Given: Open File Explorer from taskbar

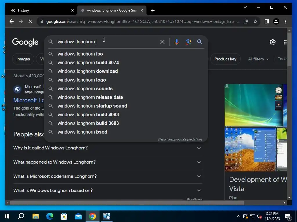Looking at the screenshot, I should pyautogui.click(x=35, y=216).
